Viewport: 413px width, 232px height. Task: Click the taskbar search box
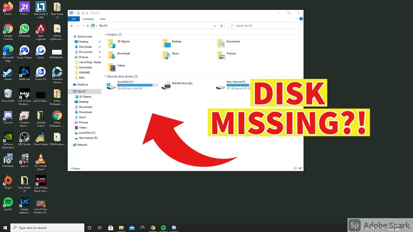[47, 227]
